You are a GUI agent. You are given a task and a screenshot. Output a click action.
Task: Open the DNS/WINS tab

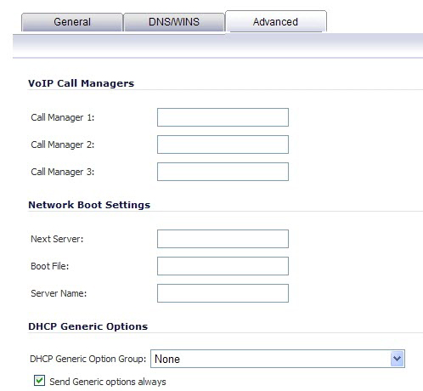[174, 22]
